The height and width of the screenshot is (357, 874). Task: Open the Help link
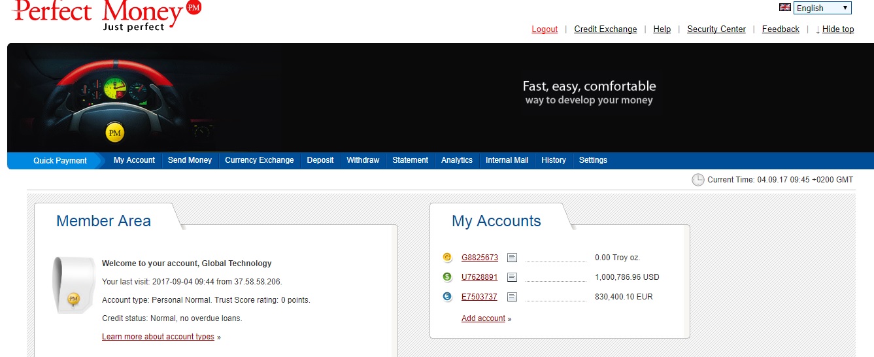click(662, 29)
